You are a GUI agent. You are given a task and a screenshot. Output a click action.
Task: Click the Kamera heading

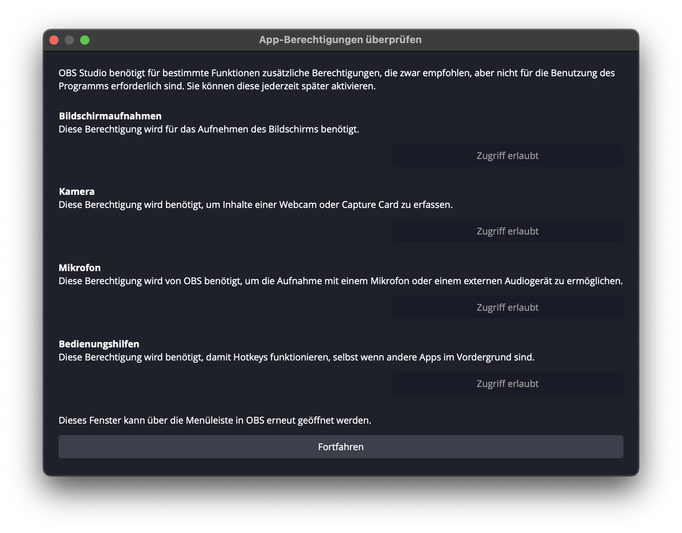tap(77, 191)
